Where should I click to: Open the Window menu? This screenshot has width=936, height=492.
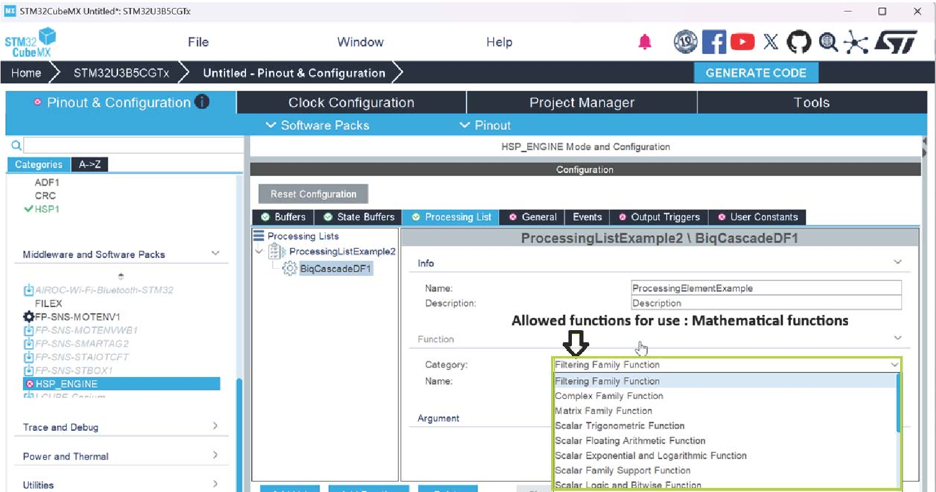click(x=360, y=42)
